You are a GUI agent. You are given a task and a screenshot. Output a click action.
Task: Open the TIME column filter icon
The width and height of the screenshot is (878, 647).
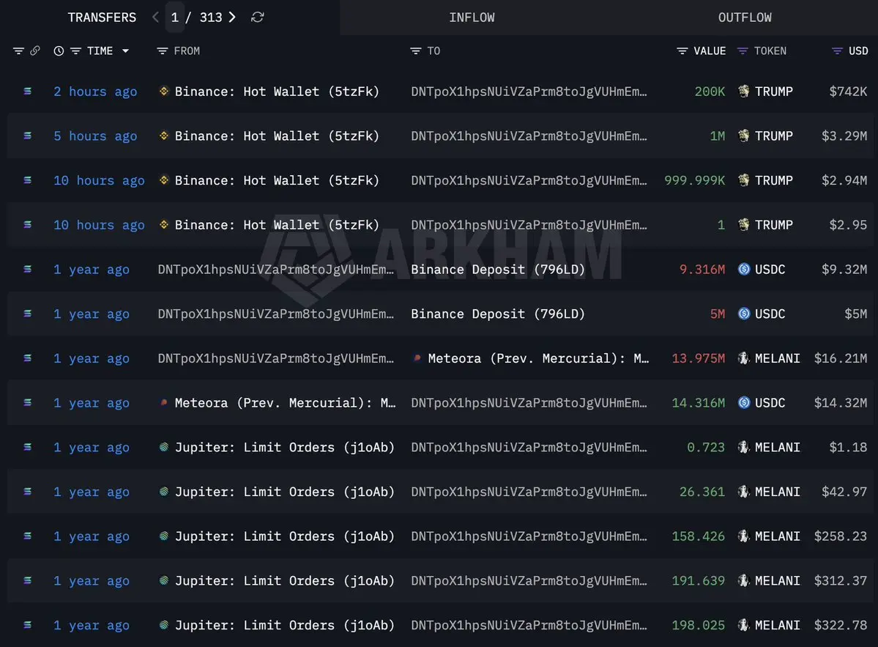[x=75, y=51]
